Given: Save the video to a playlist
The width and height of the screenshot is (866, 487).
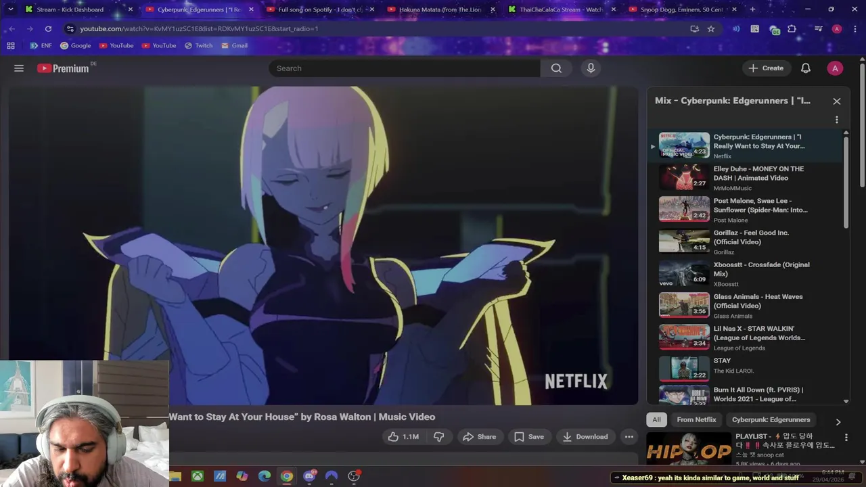Looking at the screenshot, I should click(529, 437).
